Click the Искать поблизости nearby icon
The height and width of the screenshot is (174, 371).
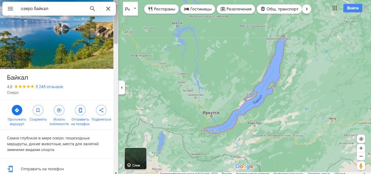59,110
